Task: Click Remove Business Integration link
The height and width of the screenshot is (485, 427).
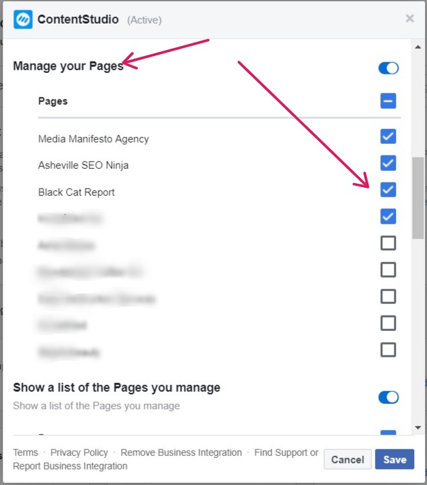Action: click(x=181, y=453)
